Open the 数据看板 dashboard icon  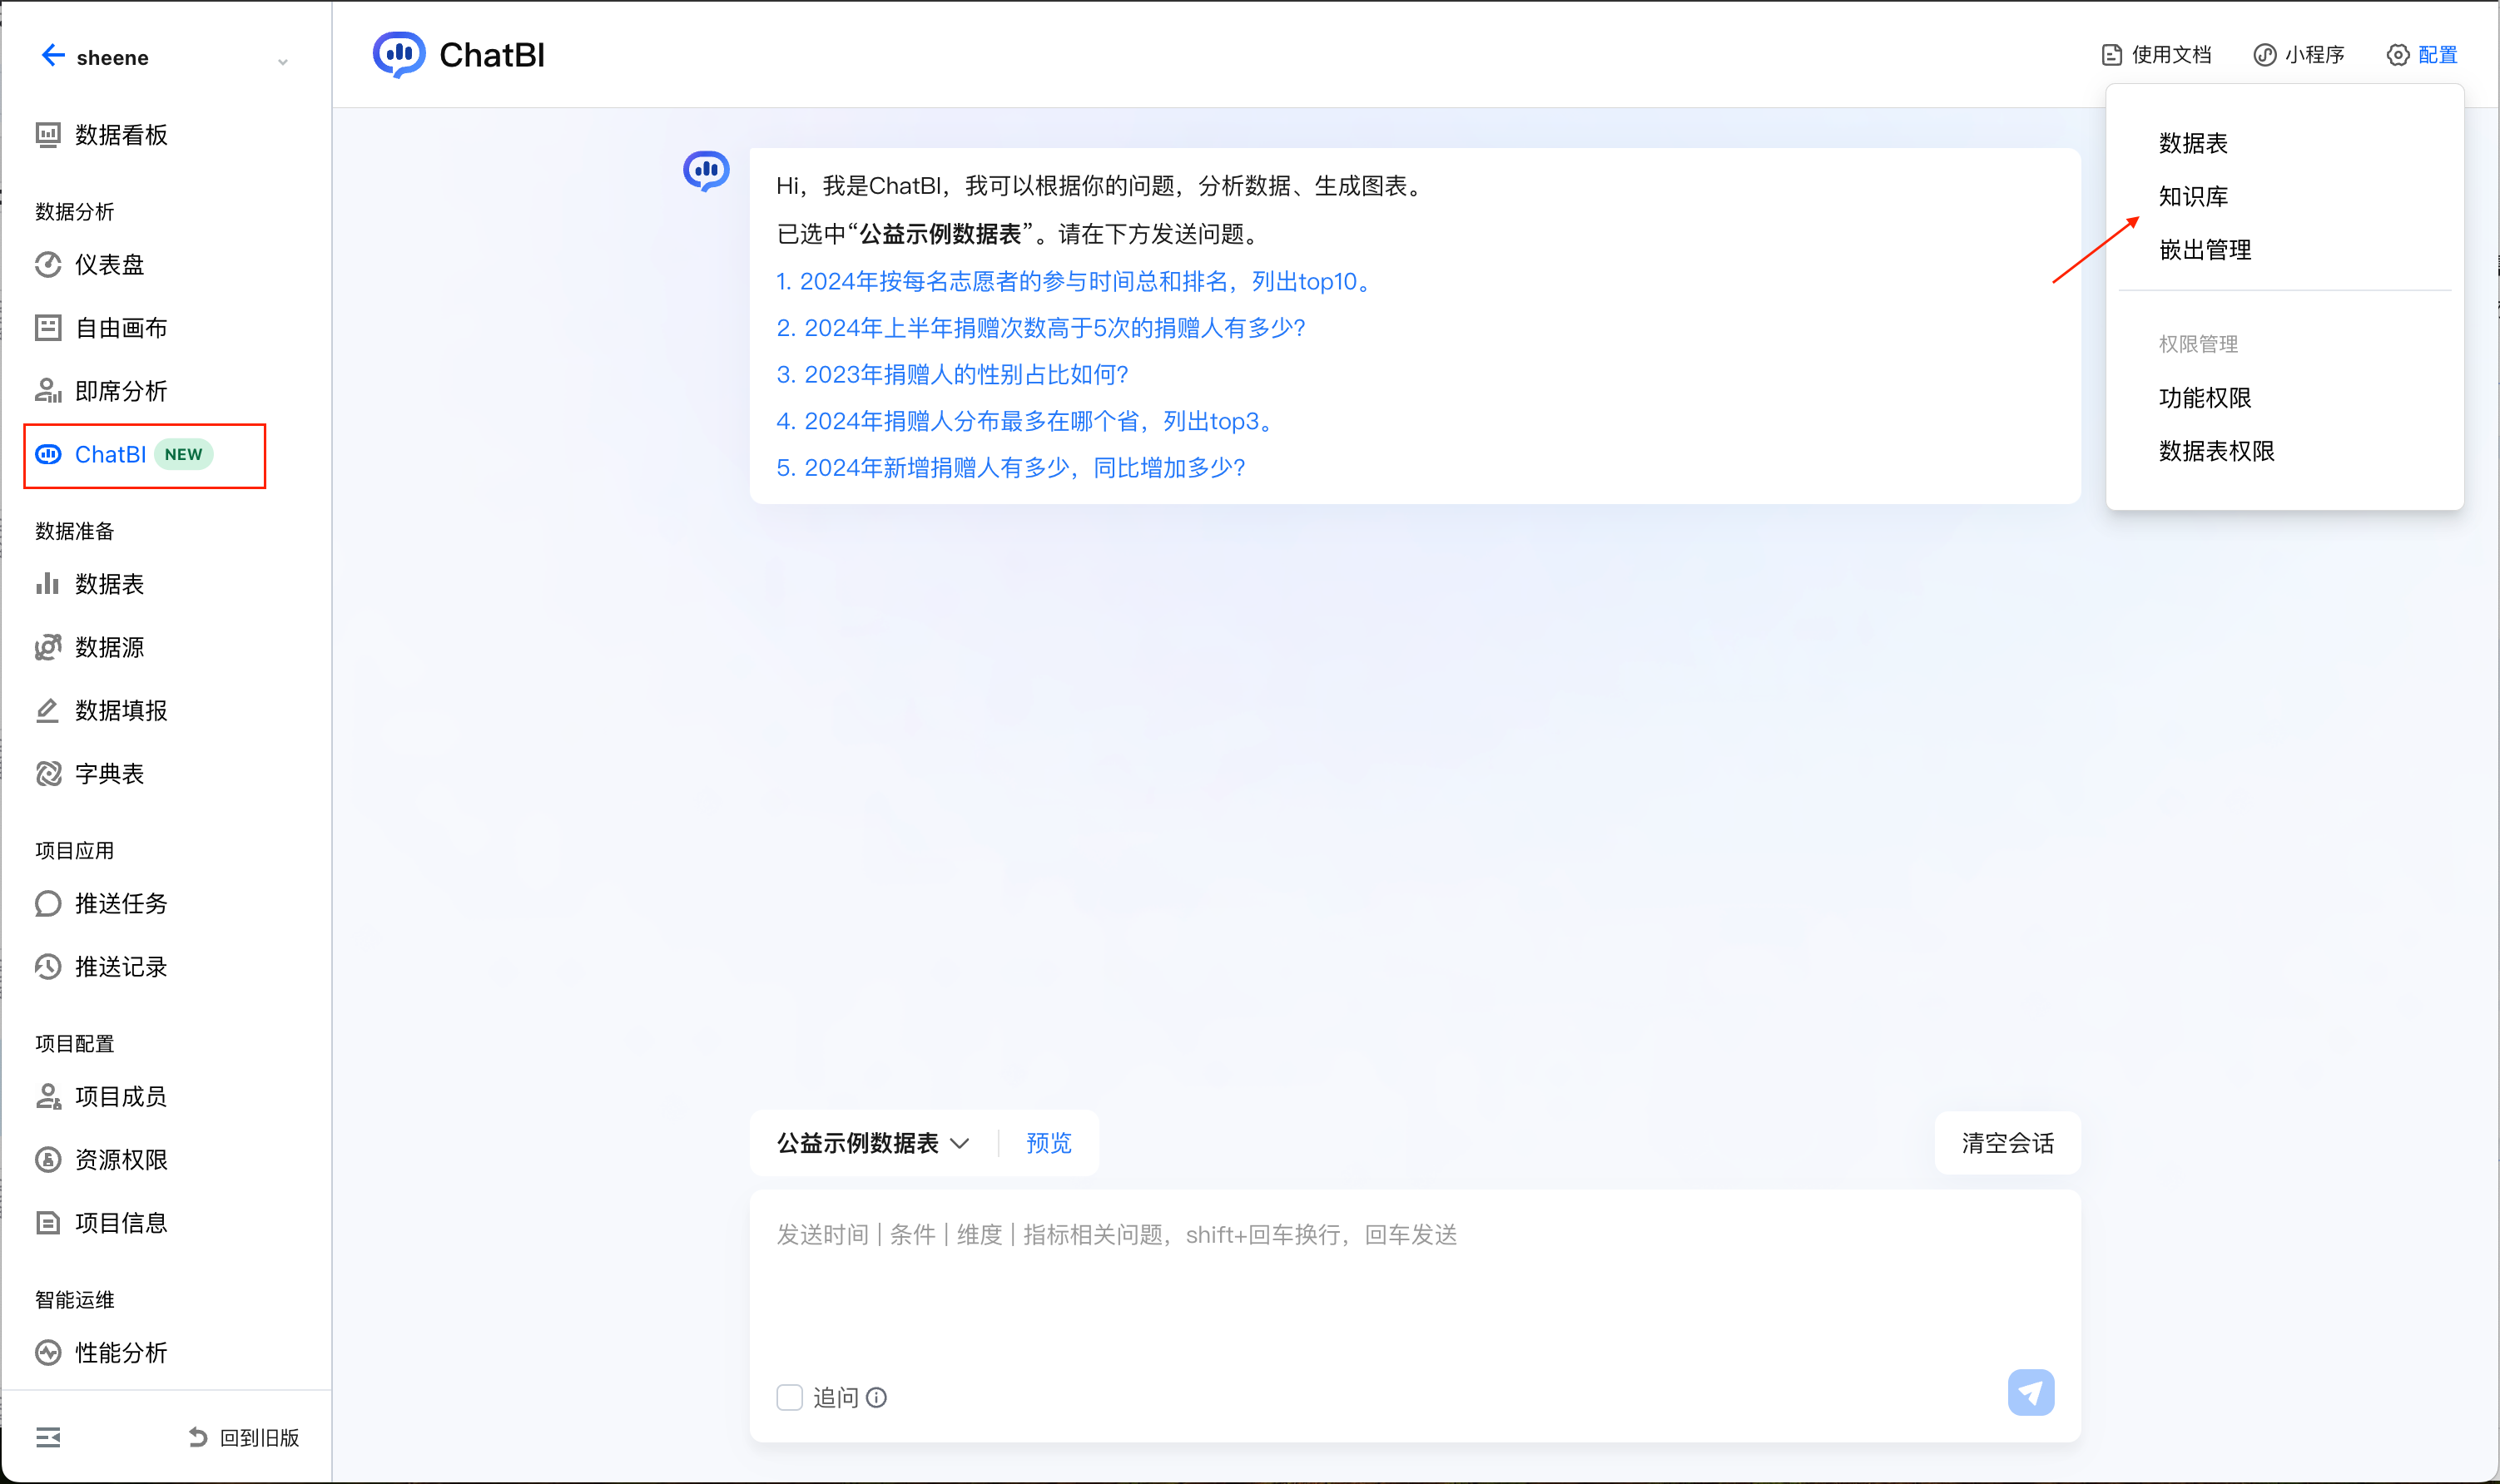coord(48,135)
